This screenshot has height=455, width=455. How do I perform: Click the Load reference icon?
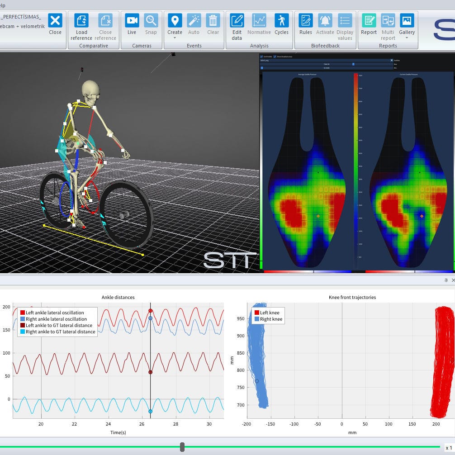pos(81,21)
